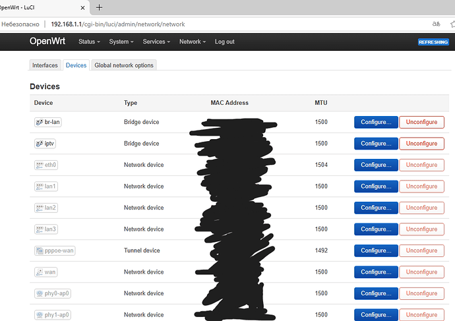Click the wan device icon
The width and height of the screenshot is (455, 321).
coord(40,272)
